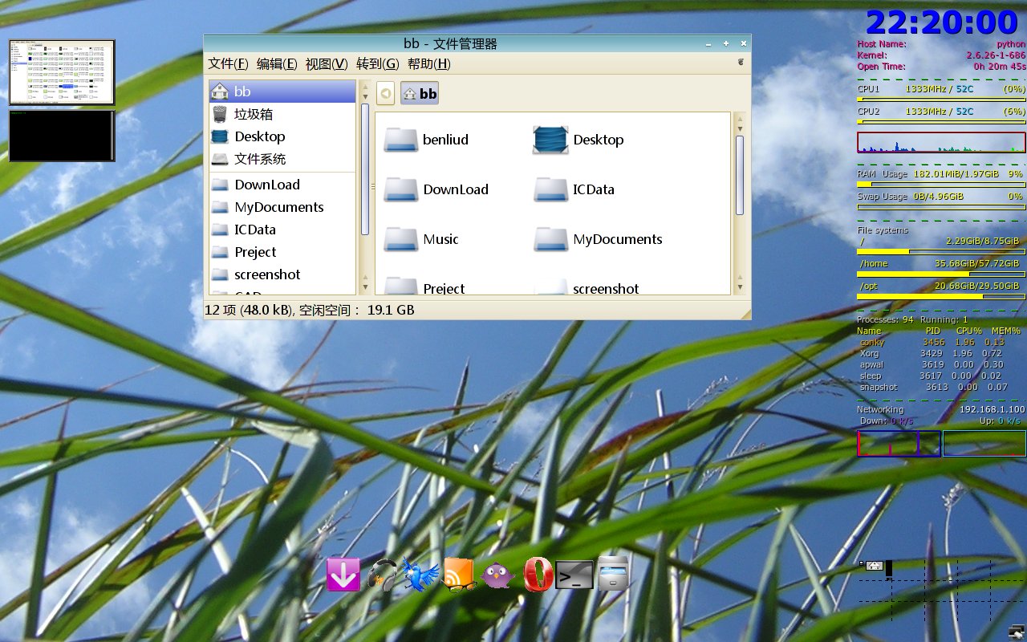Open 文件系统 in the side pane
The image size is (1027, 642).
282,159
